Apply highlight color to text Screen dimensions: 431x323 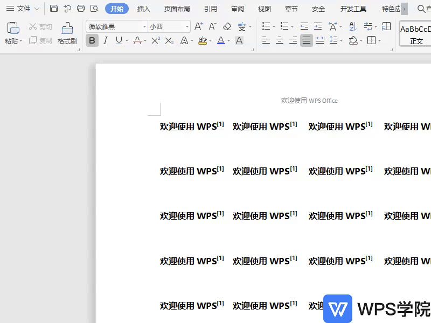[203, 40]
